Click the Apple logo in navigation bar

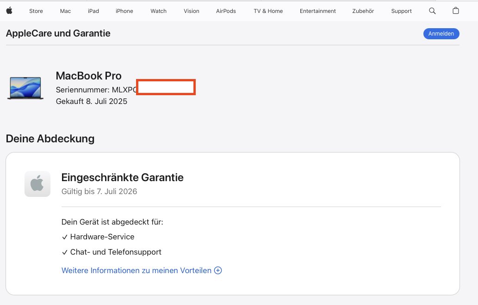pos(9,11)
